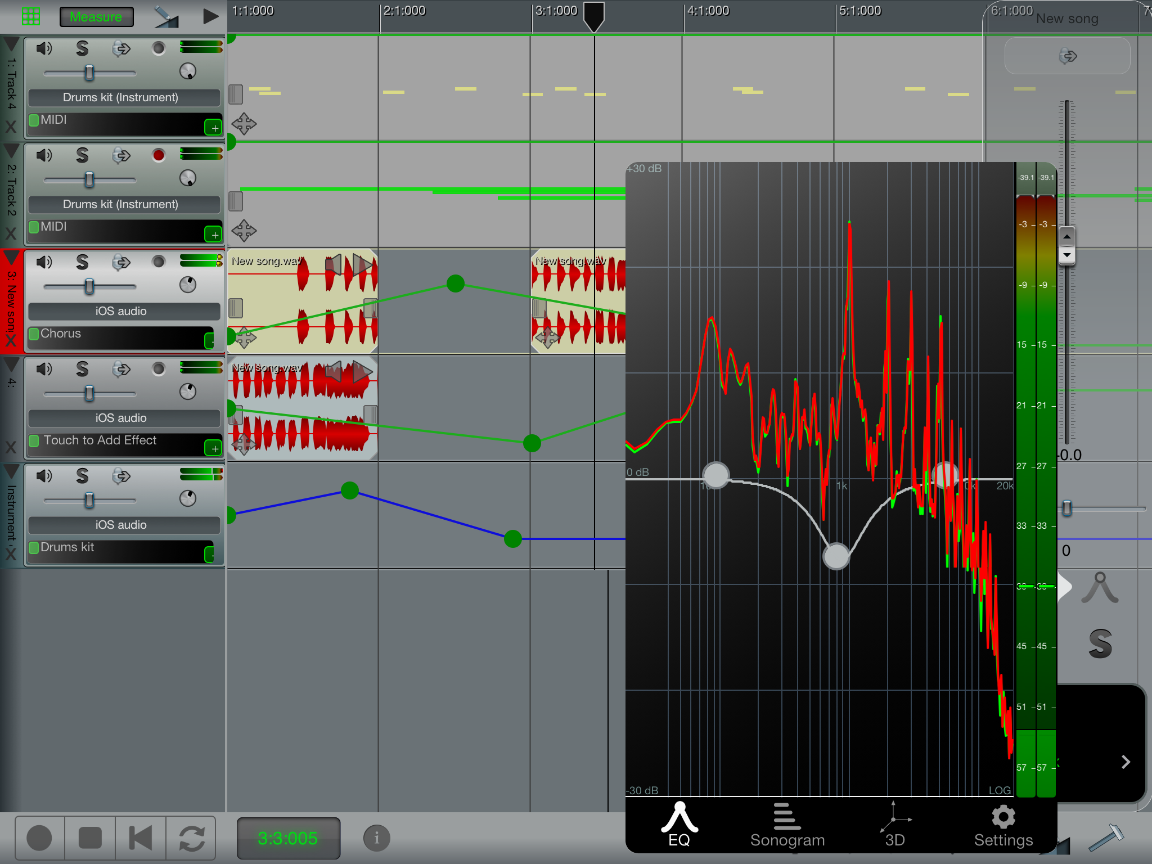
Task: Open master EQ curve icon
Action: (1100, 587)
